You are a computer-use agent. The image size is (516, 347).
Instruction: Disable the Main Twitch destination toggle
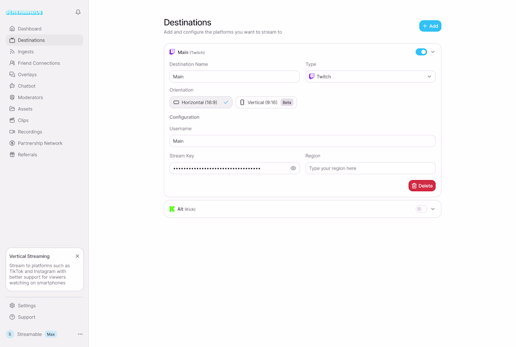(421, 52)
